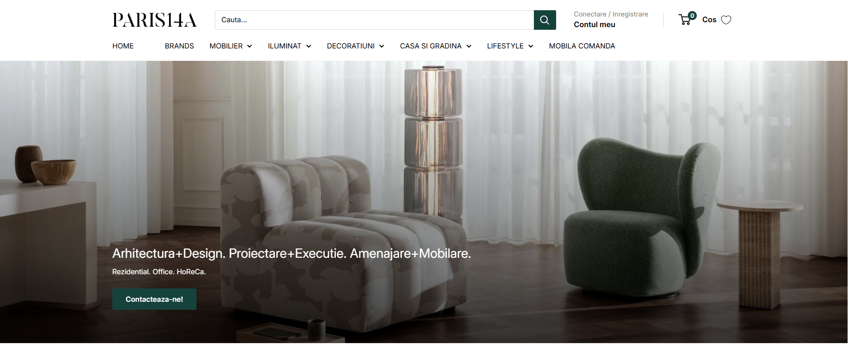This screenshot has height=344, width=848.
Task: Open the shopping cart icon
Action: (684, 20)
